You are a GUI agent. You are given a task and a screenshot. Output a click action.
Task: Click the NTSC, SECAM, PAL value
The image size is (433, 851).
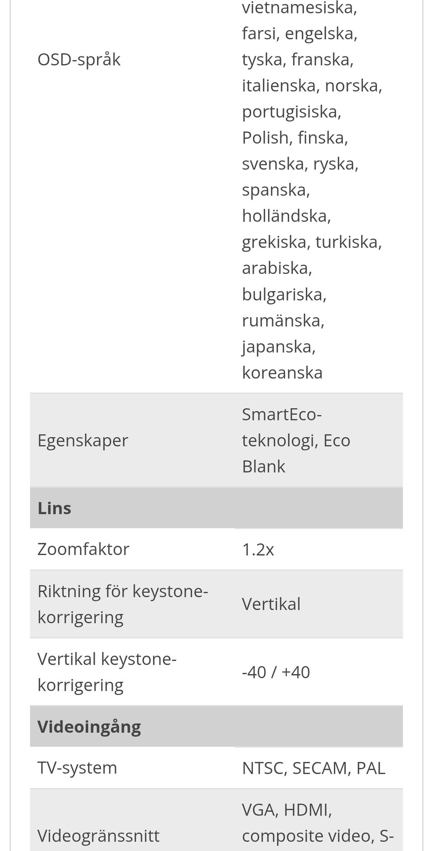313,768
